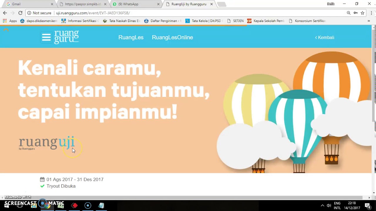Click the green checkmark beside Tryout Dibuka

[x=42, y=186]
